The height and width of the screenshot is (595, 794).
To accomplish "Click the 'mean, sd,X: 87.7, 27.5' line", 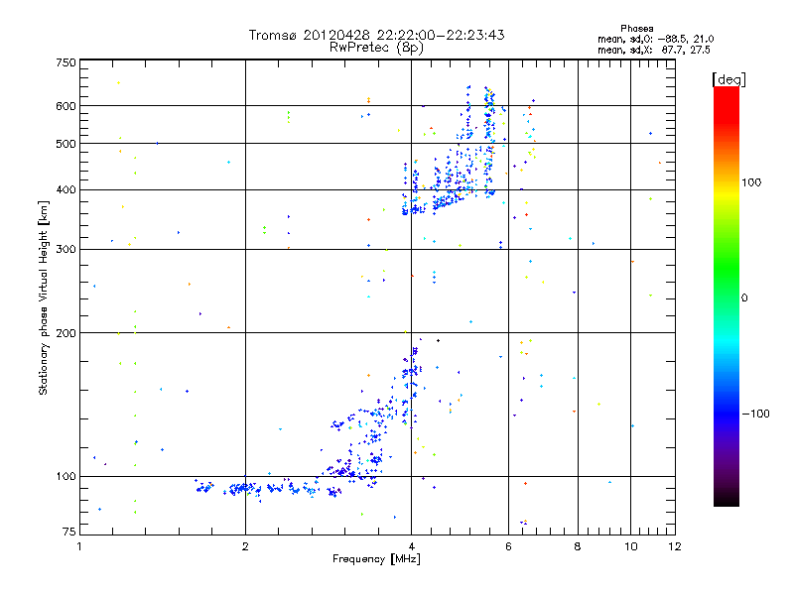I will [x=654, y=50].
